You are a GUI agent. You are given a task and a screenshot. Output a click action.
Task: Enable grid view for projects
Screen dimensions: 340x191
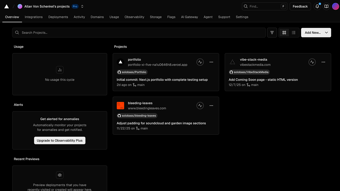[284, 32]
